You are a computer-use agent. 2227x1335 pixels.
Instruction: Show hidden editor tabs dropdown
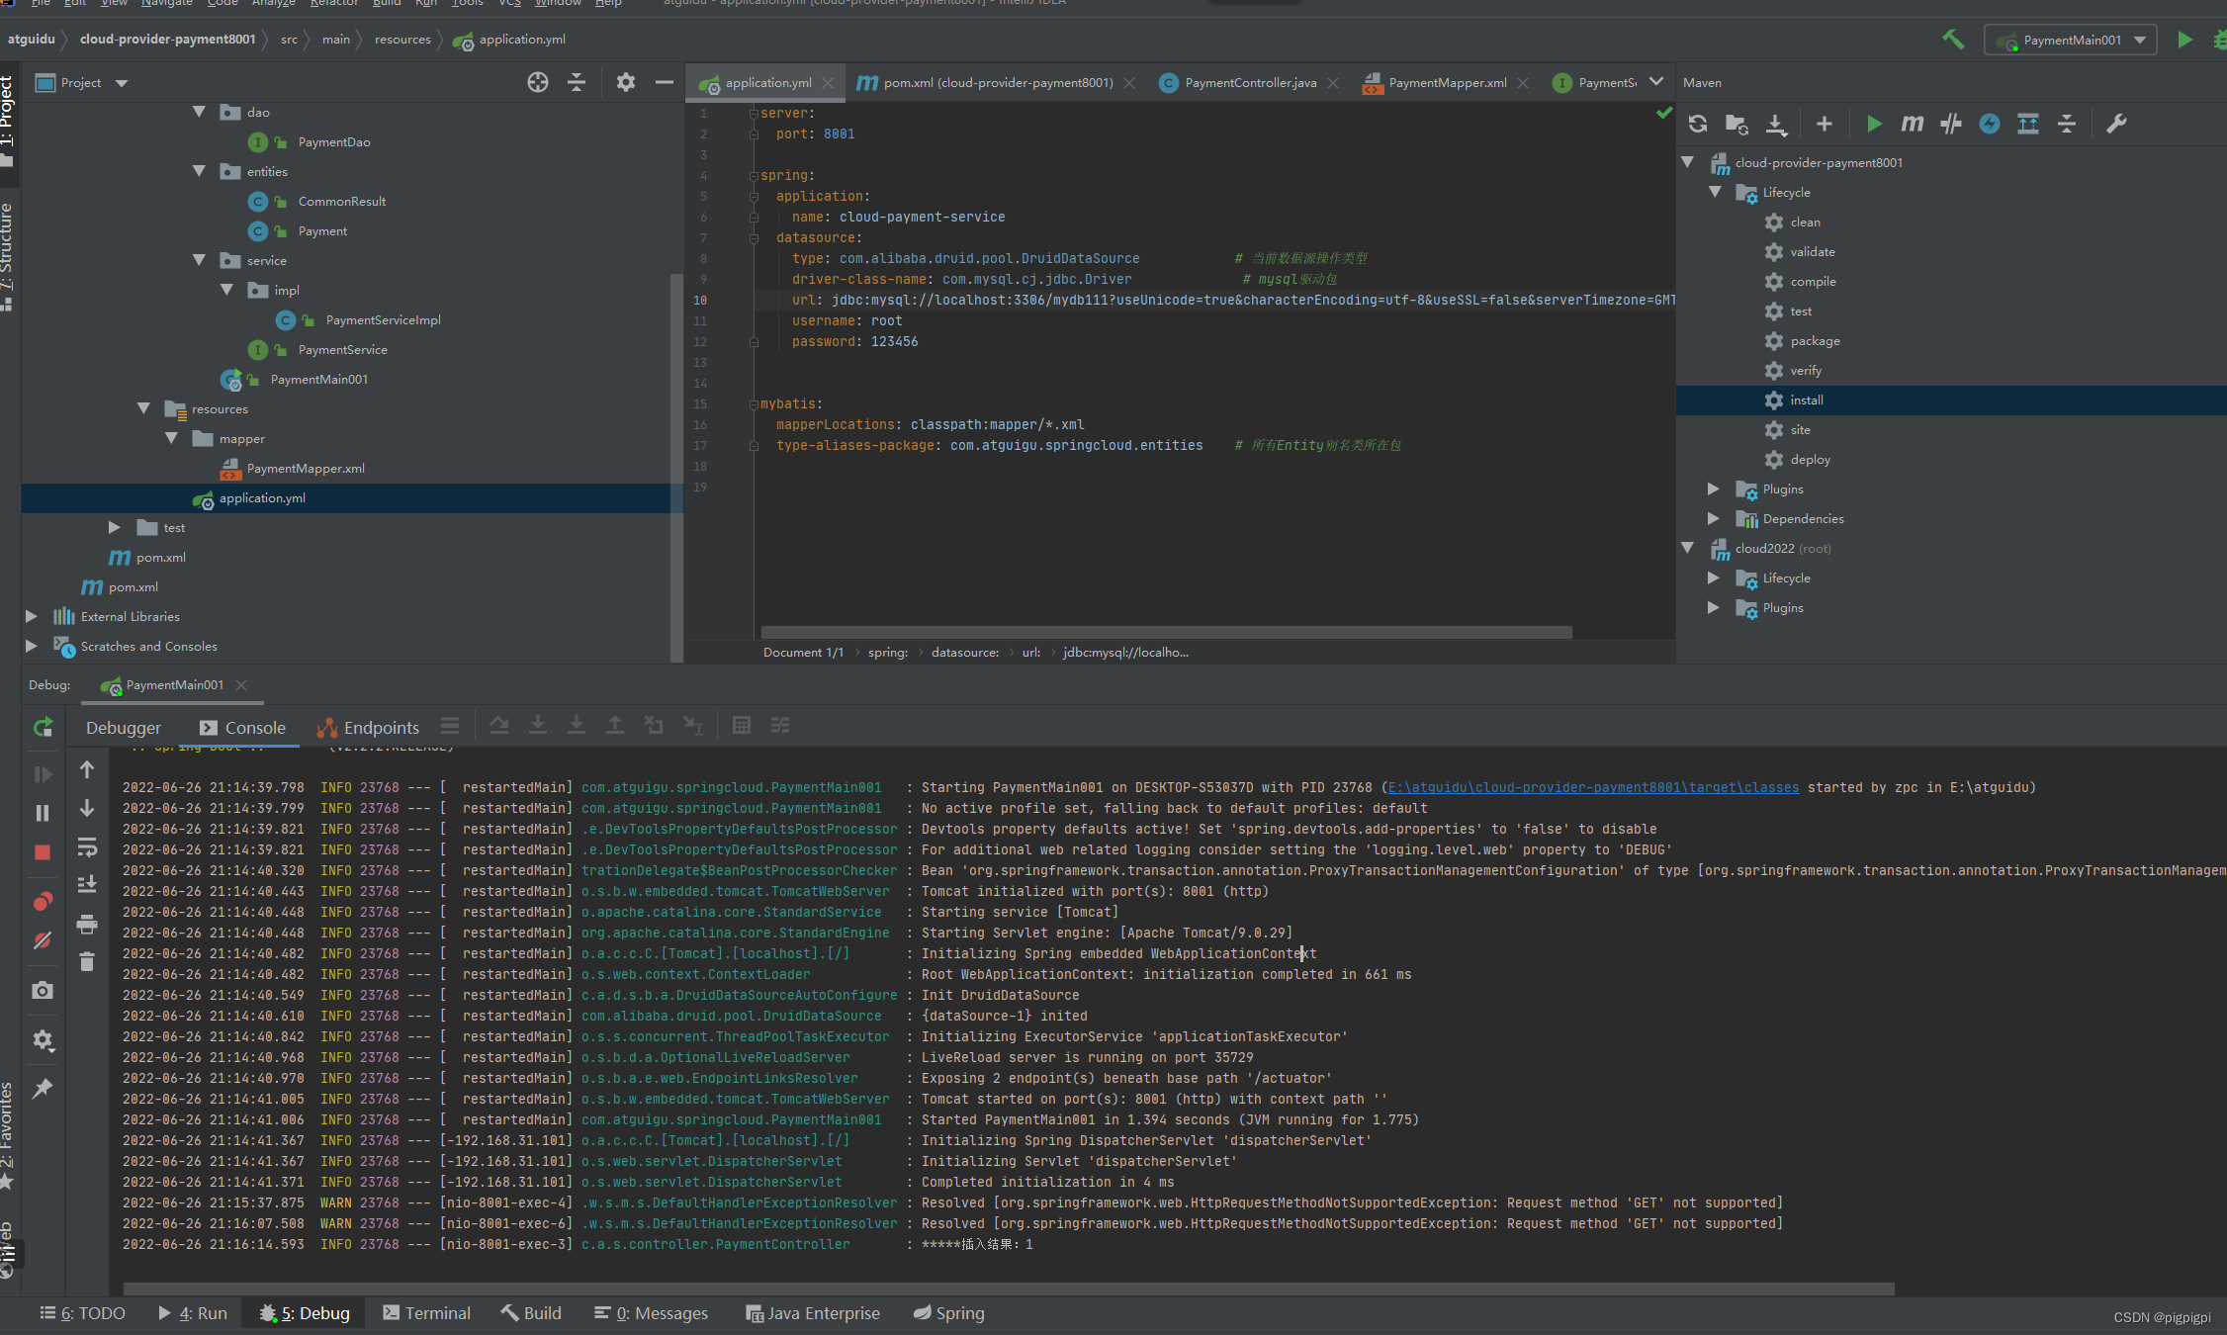(1656, 82)
